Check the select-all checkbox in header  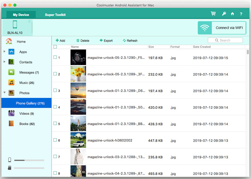point(55,47)
